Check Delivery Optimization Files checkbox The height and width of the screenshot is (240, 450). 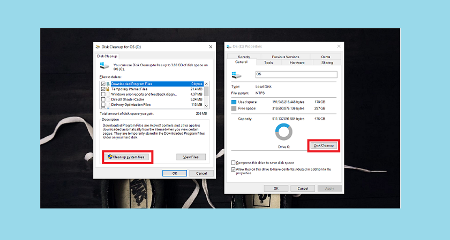pos(103,105)
